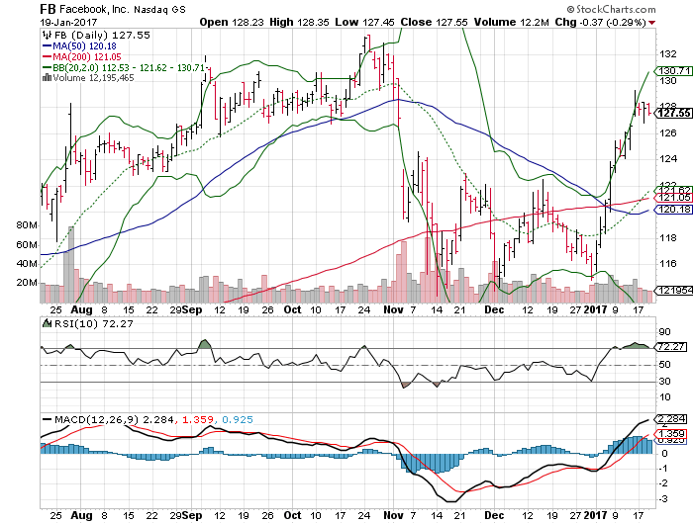Click the Chg -0.37 (-0.29%) value
This screenshot has width=693, height=524.
[601, 22]
